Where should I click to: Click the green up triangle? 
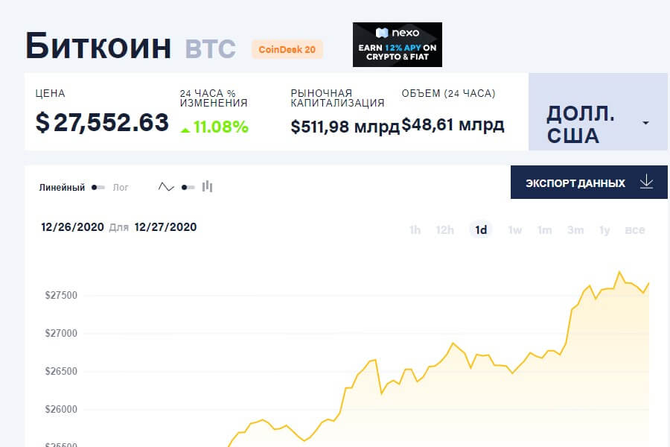point(185,130)
